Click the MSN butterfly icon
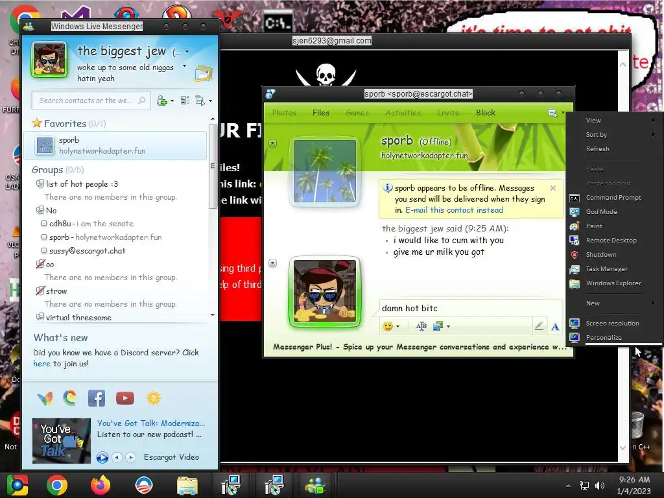This screenshot has width=664, height=498. tap(45, 399)
